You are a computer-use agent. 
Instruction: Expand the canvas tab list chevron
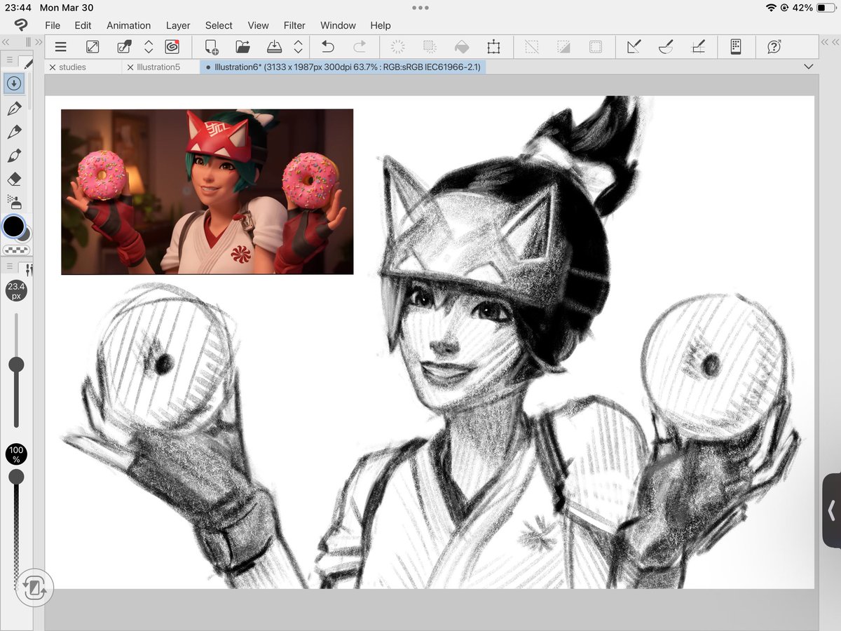click(x=808, y=67)
